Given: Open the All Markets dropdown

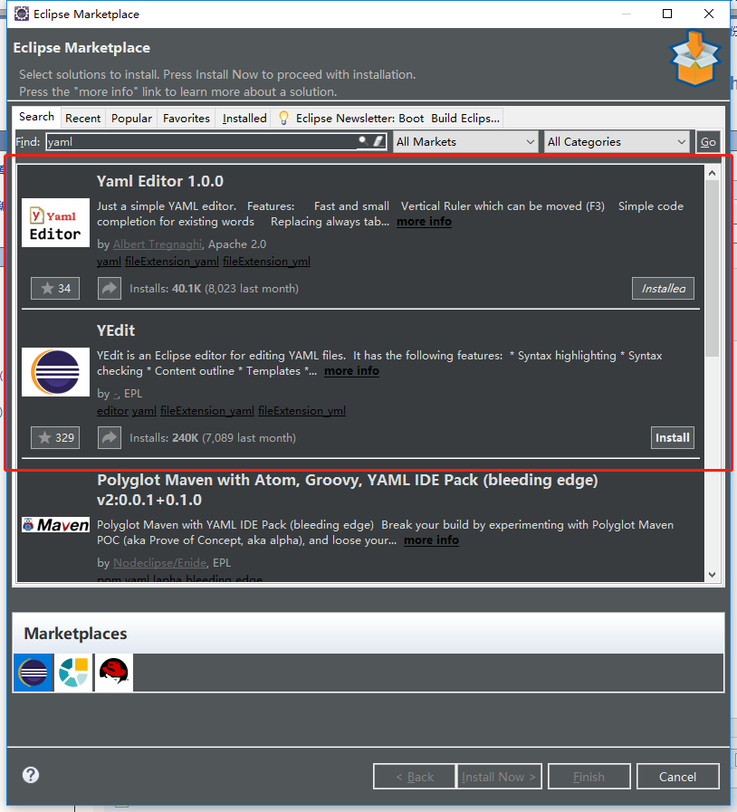Looking at the screenshot, I should coord(465,142).
